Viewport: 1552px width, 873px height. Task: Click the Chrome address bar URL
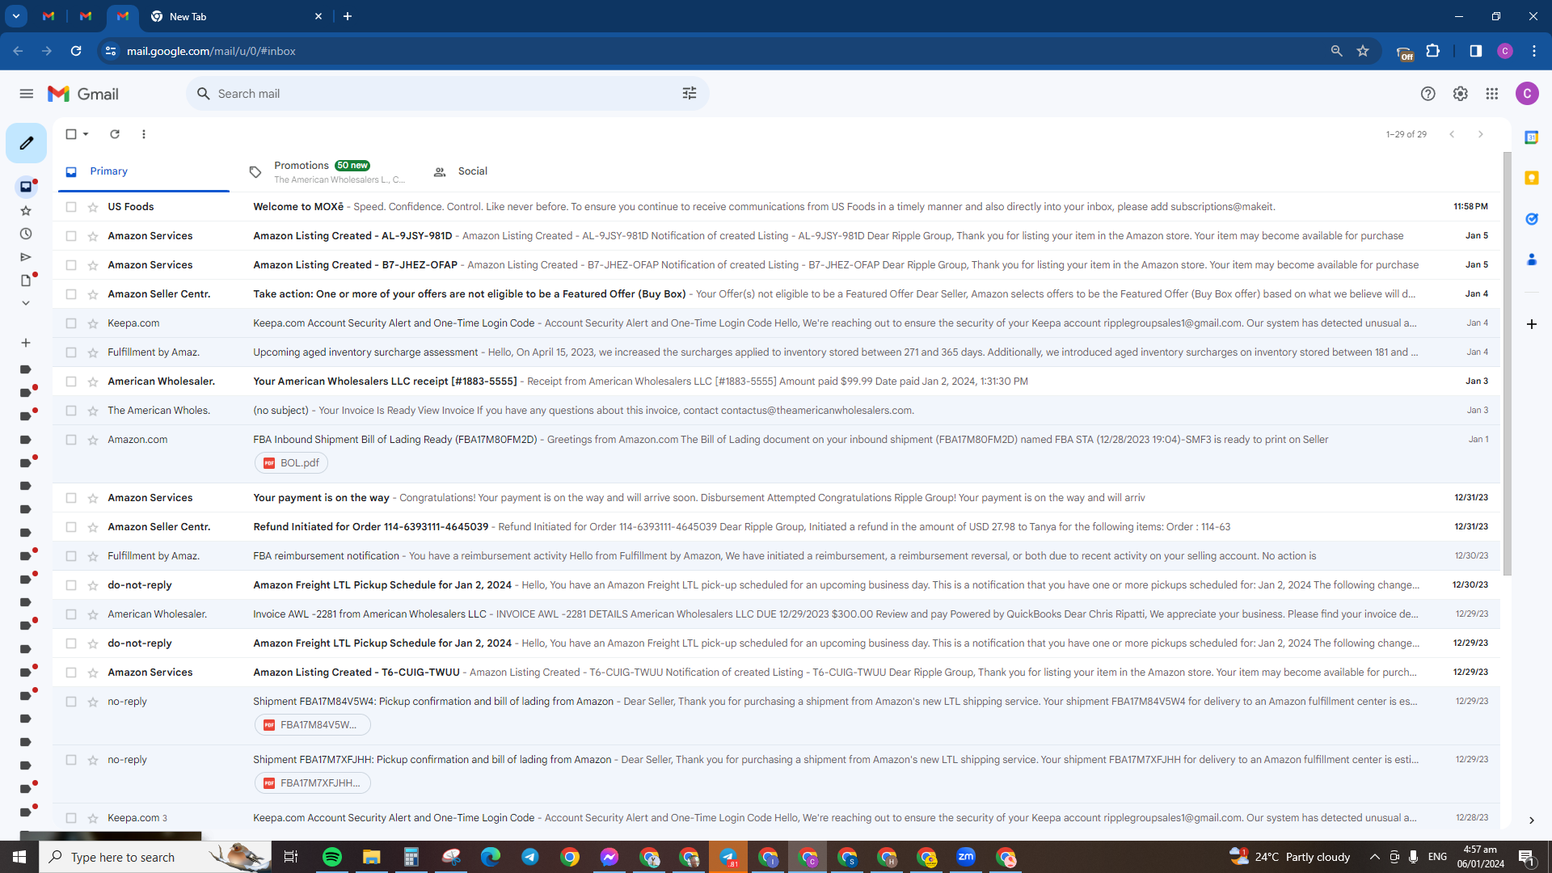(x=211, y=51)
